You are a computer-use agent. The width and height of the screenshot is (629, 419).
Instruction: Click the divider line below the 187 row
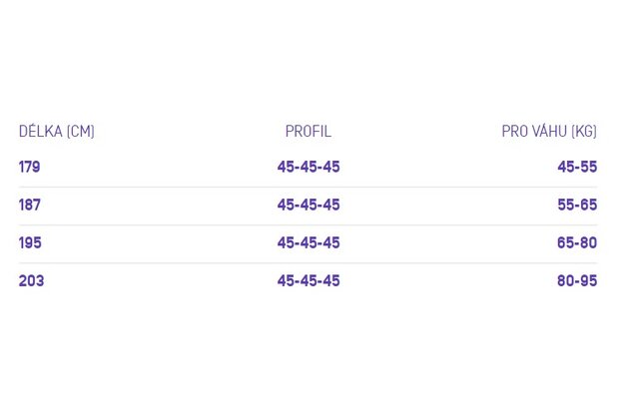point(309,224)
